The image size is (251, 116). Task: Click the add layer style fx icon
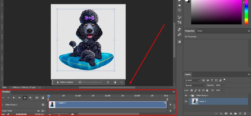point(221,113)
